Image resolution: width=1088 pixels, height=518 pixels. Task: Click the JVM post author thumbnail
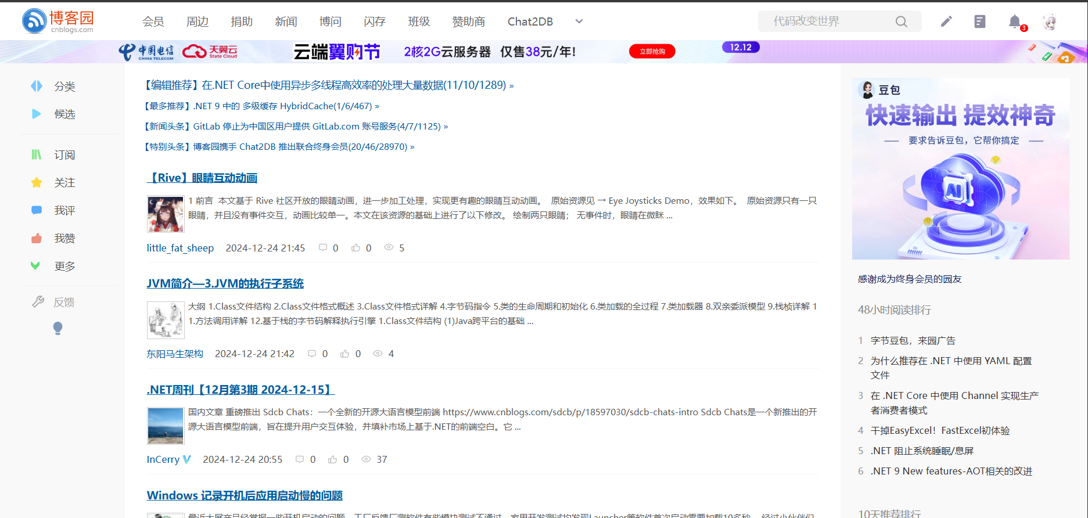point(166,320)
